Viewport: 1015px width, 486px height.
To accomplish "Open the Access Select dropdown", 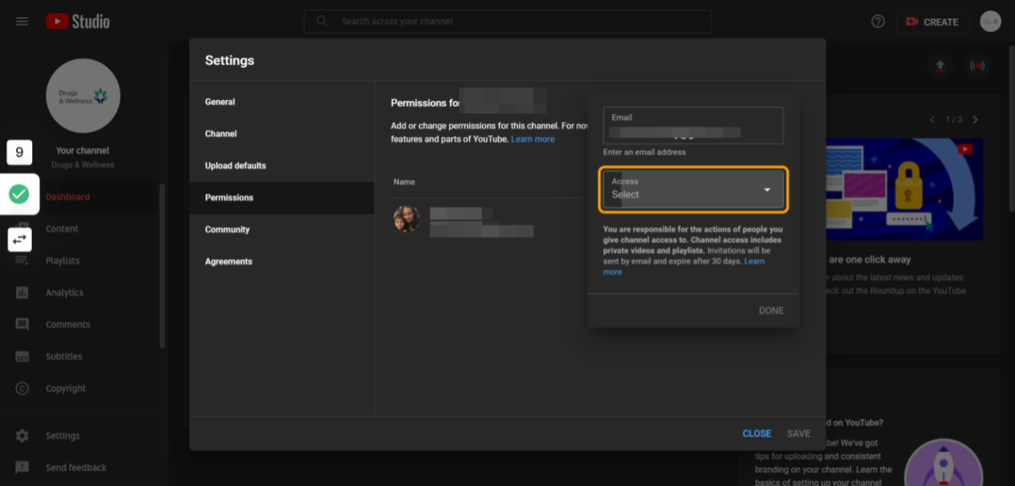I will pyautogui.click(x=693, y=189).
